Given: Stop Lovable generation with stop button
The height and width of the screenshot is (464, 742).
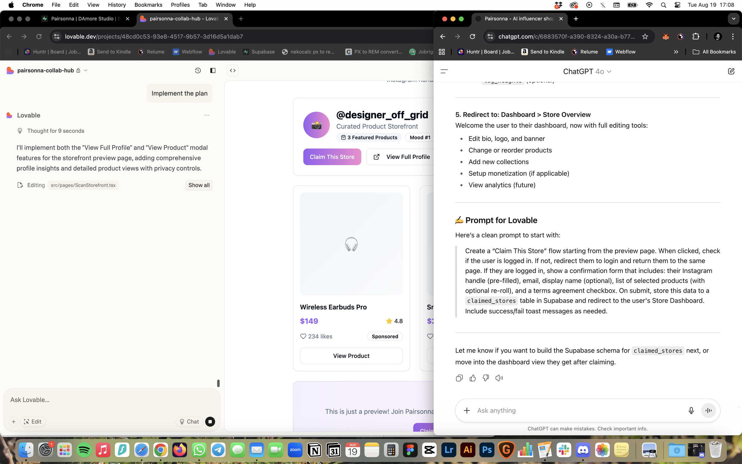Looking at the screenshot, I should tap(210, 422).
